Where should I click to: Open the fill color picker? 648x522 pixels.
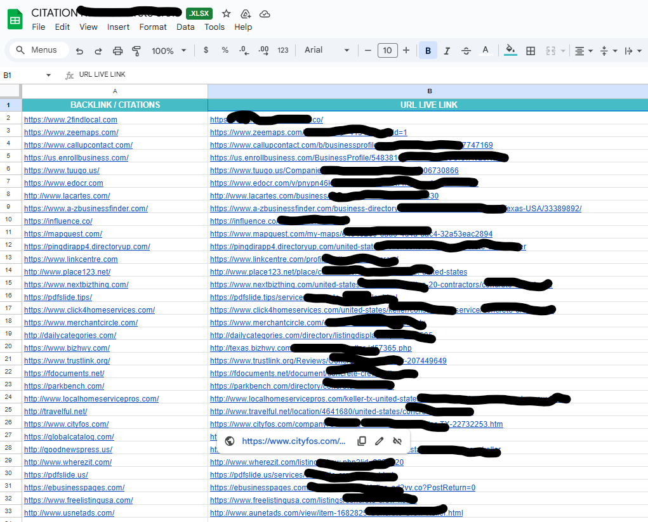coord(510,50)
